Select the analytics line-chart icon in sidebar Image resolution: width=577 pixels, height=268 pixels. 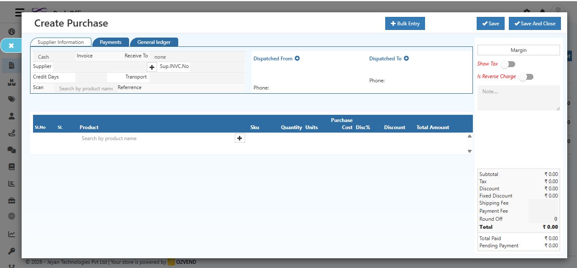[x=11, y=233]
